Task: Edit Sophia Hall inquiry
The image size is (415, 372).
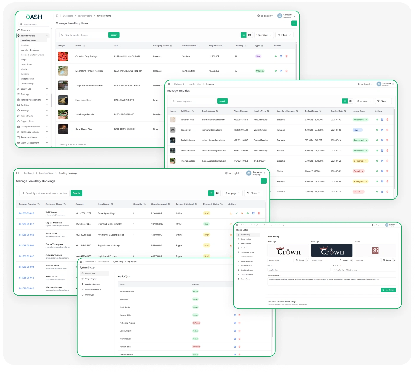Action: point(382,130)
